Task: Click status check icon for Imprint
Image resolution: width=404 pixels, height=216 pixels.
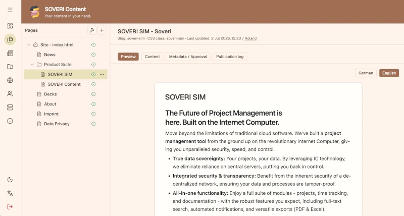Action: pos(93,114)
